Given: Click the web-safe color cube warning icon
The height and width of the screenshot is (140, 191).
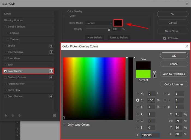Looking at the screenshot, I should (x=154, y=72).
